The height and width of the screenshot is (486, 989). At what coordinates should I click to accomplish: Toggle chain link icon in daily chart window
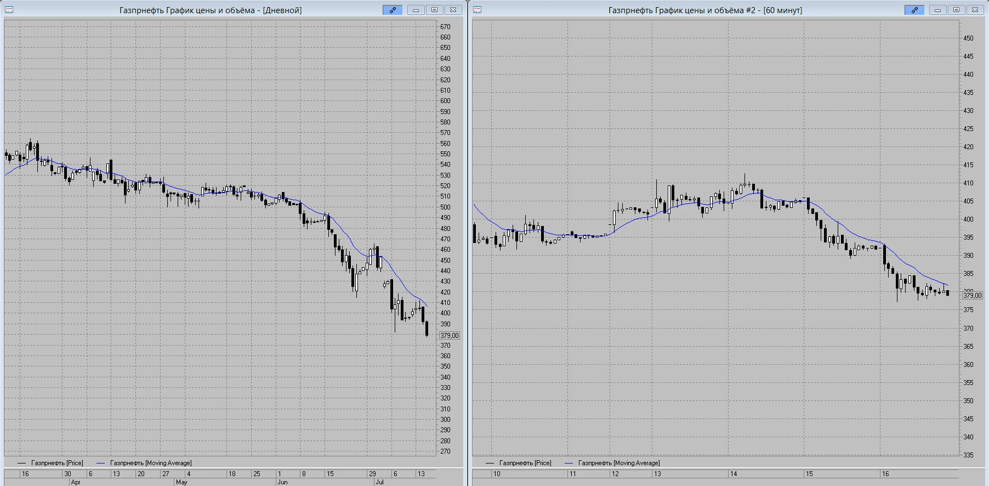pos(393,10)
